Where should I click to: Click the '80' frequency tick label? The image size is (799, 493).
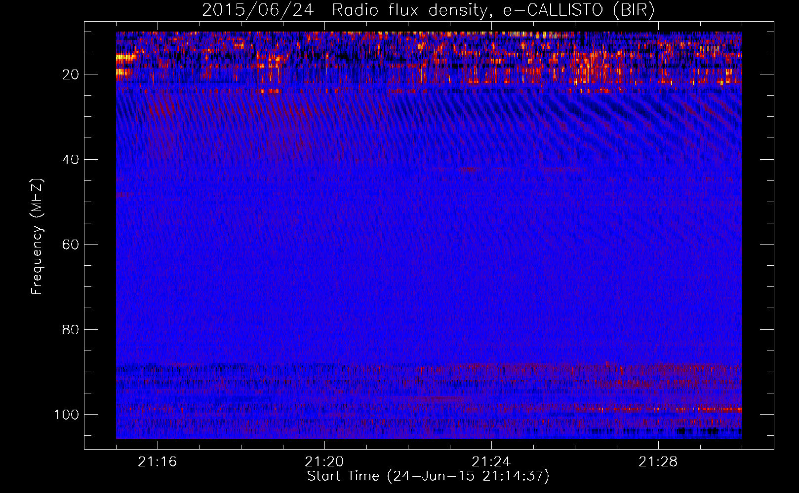[71, 329]
